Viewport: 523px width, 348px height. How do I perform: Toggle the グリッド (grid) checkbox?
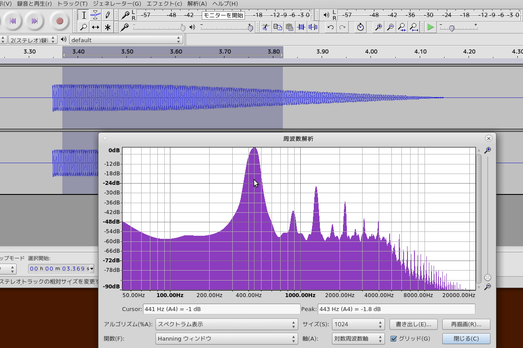[x=394, y=338]
